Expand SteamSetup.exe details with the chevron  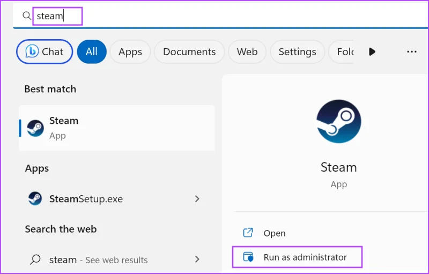tap(197, 199)
